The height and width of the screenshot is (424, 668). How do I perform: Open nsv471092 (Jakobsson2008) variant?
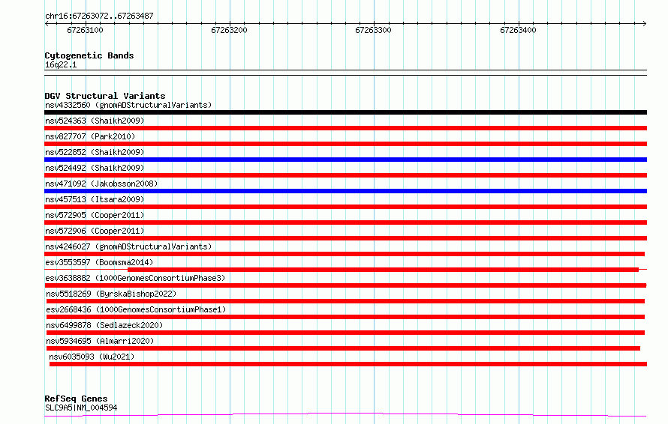pos(101,184)
